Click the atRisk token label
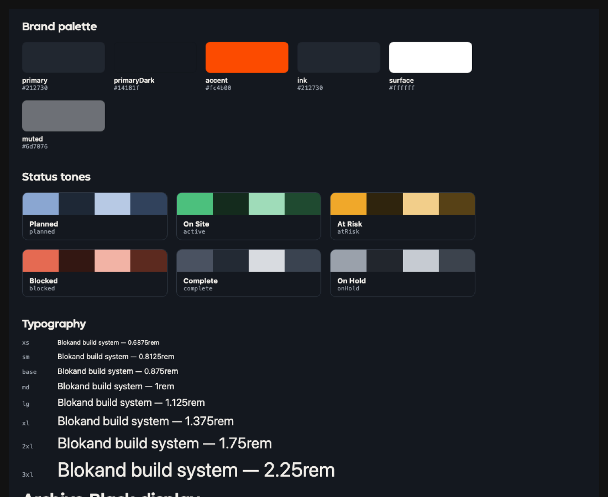 click(x=348, y=231)
